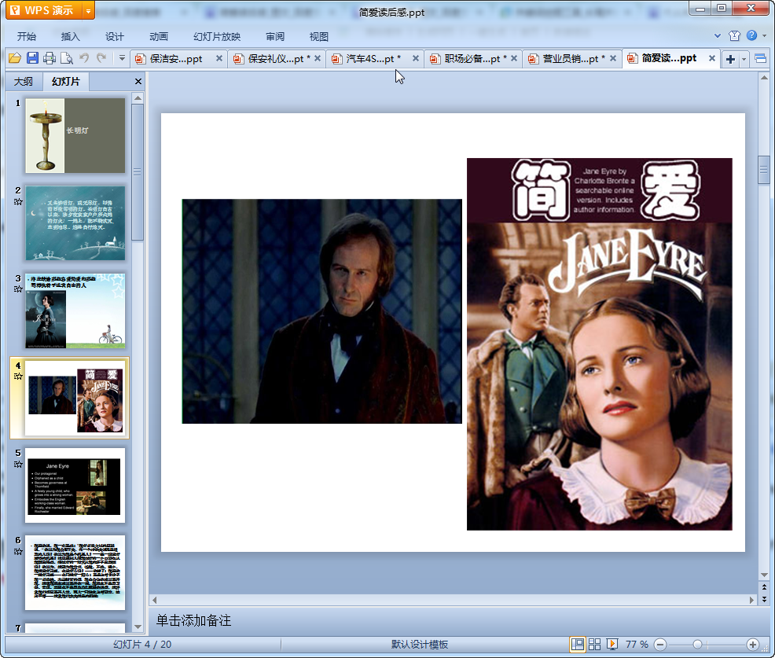Image resolution: width=775 pixels, height=658 pixels.
Task: Expand the help dropdown arrow
Action: click(x=765, y=35)
